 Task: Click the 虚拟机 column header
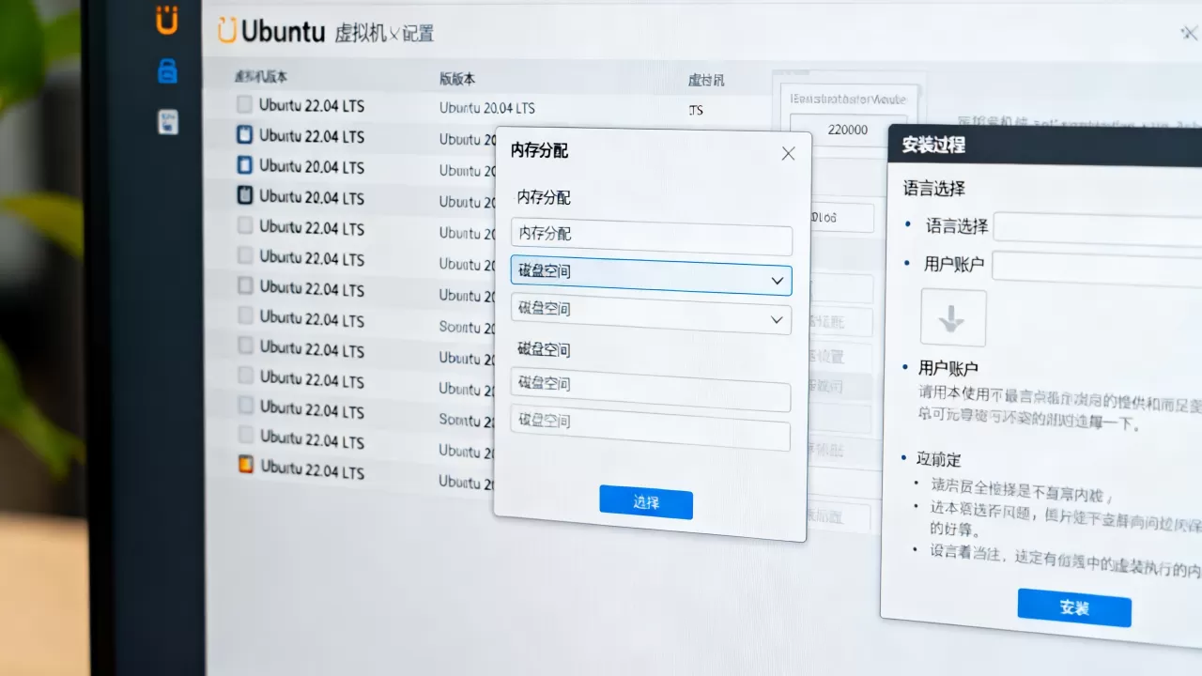[706, 81]
